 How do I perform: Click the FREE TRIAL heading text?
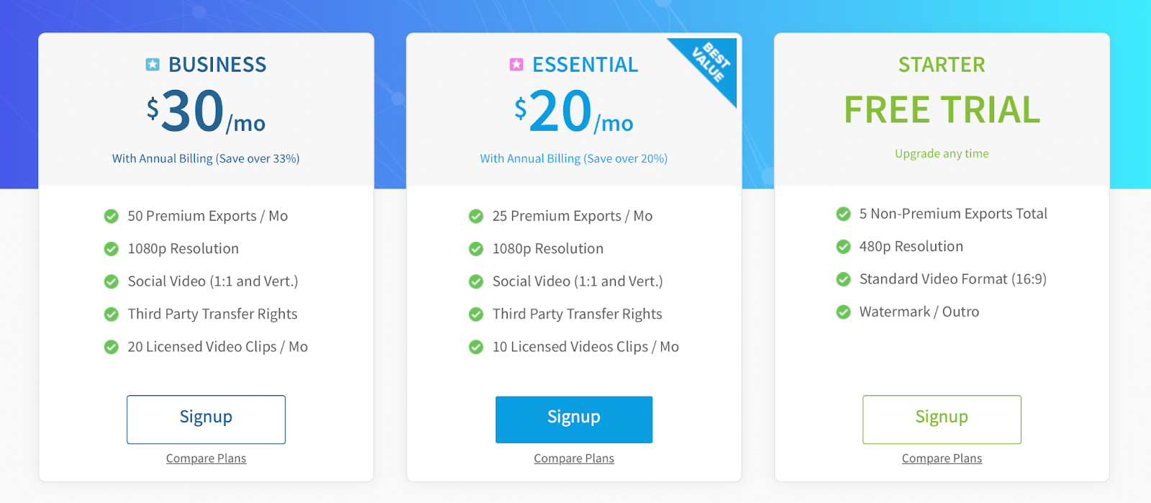pos(942,110)
